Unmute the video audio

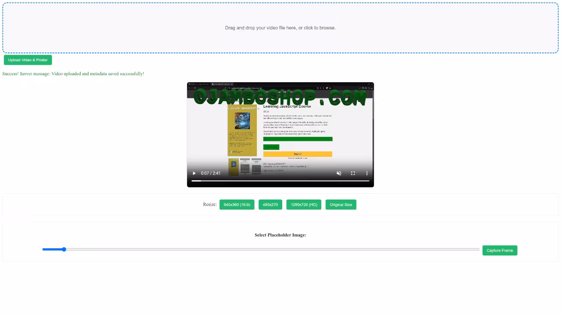click(x=339, y=173)
